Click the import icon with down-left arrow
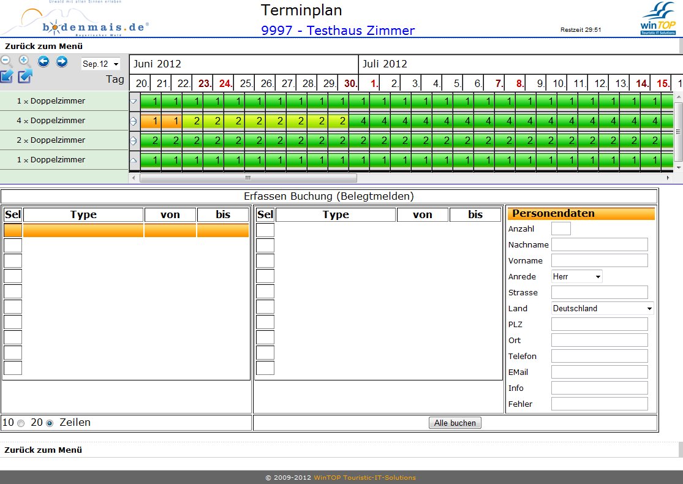683x484 pixels. (x=7, y=77)
